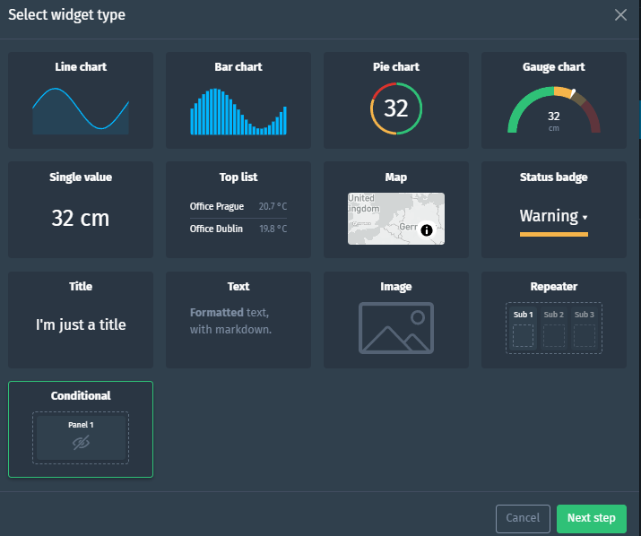
Task: Pick the Pie chart ring icon
Action: click(396, 108)
